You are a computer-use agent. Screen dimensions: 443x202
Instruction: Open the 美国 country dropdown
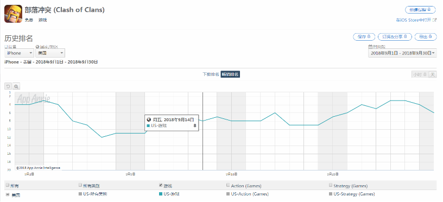click(50, 53)
